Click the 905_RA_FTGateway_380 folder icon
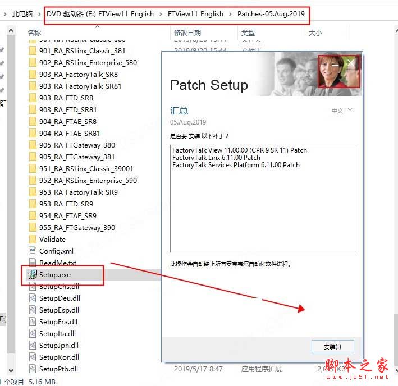Viewport: 398px width, 386px height. (33, 145)
